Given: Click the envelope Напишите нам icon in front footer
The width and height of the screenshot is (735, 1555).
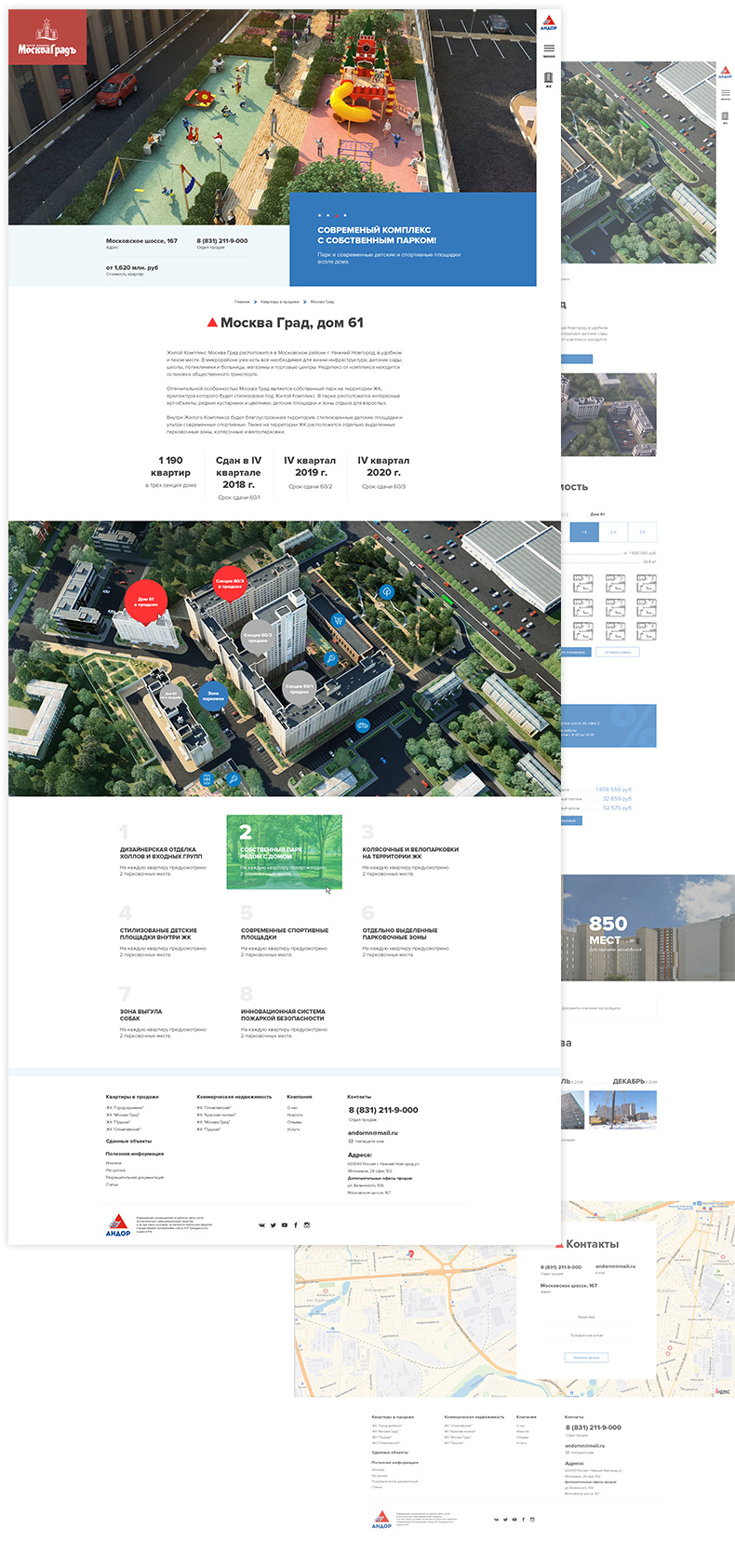Looking at the screenshot, I should [x=351, y=1141].
